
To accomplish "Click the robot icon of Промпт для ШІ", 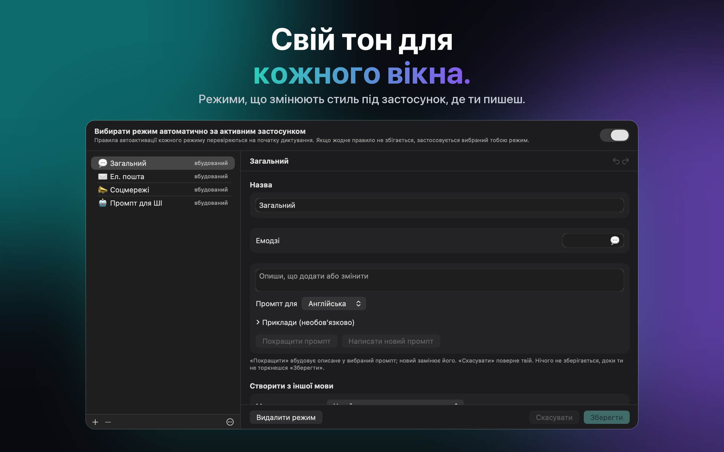I will click(x=103, y=203).
